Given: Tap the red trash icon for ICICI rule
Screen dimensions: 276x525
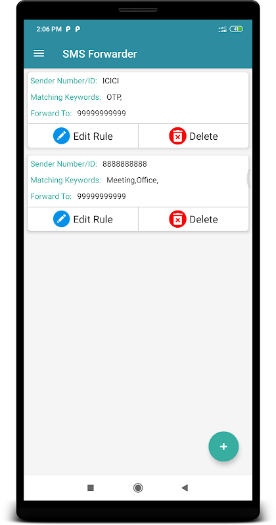Looking at the screenshot, I should (177, 136).
